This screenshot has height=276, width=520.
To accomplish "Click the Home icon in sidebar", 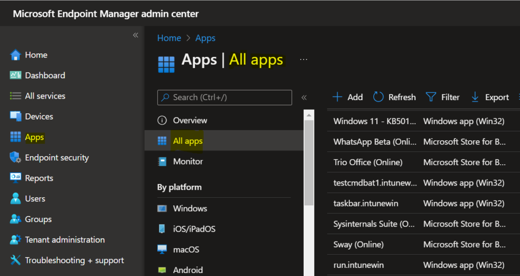I will tap(15, 55).
